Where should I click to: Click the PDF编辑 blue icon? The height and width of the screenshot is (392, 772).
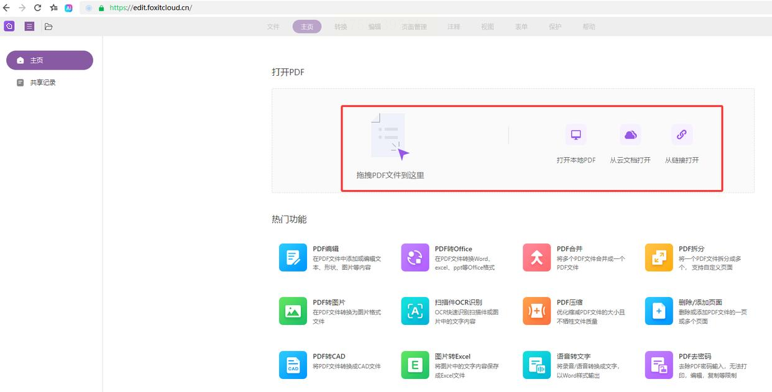tap(293, 257)
